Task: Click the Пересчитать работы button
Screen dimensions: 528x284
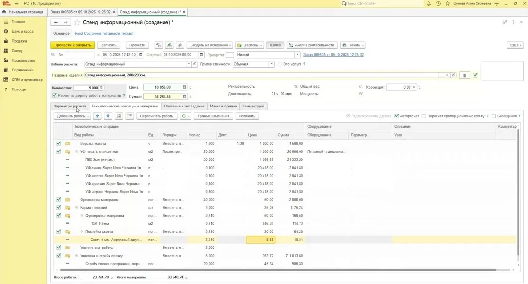Action: tap(156, 116)
